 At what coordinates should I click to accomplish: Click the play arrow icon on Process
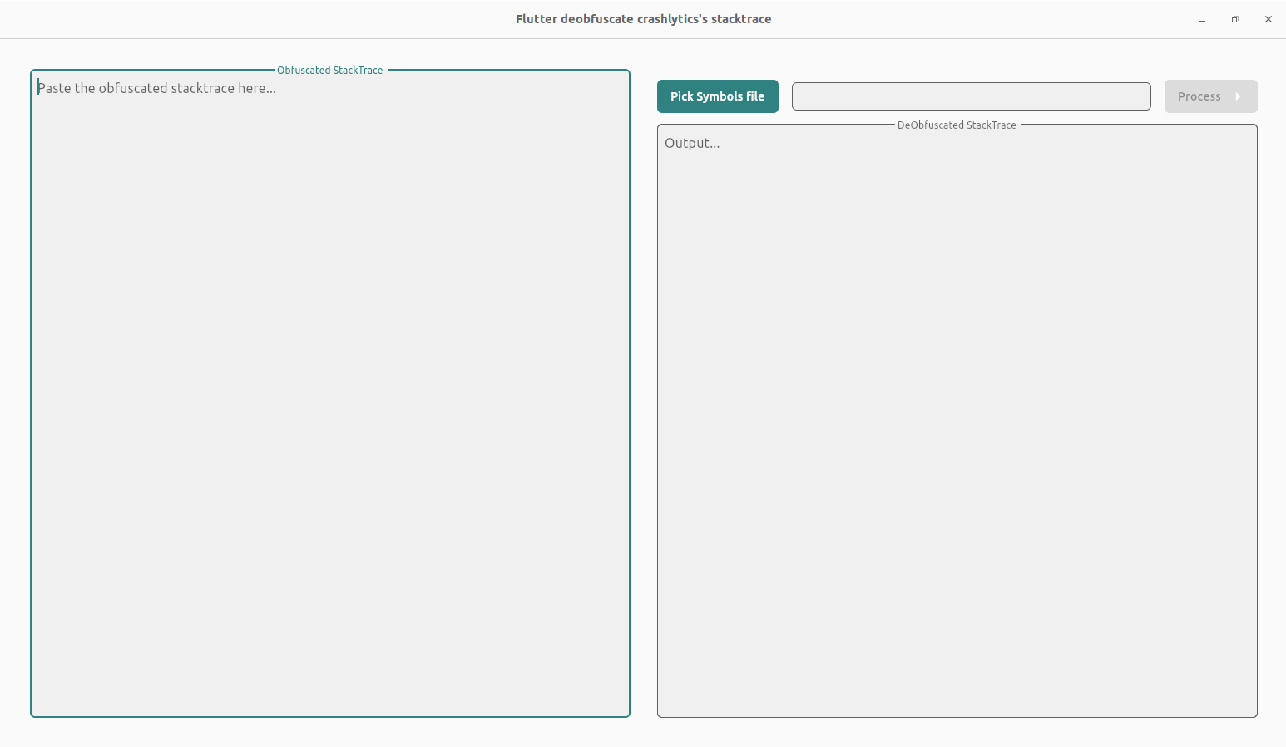(1238, 96)
